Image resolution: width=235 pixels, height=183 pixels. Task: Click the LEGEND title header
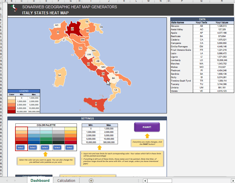24,91
